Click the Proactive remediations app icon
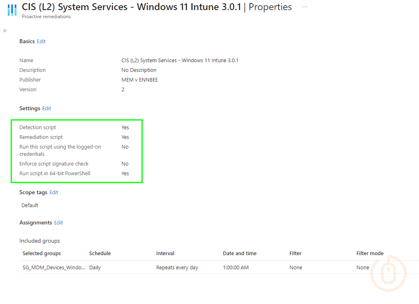 [12, 10]
